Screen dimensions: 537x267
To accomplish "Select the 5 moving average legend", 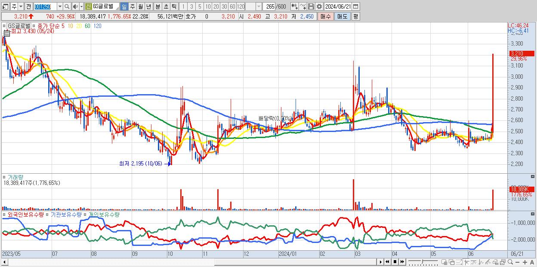I will (x=63, y=26).
